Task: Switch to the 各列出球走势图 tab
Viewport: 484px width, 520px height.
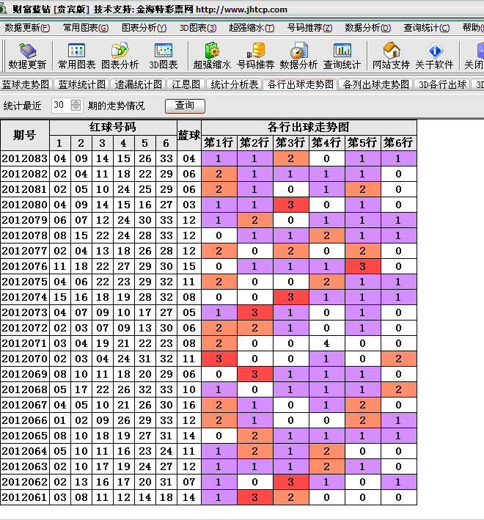Action: [376, 84]
